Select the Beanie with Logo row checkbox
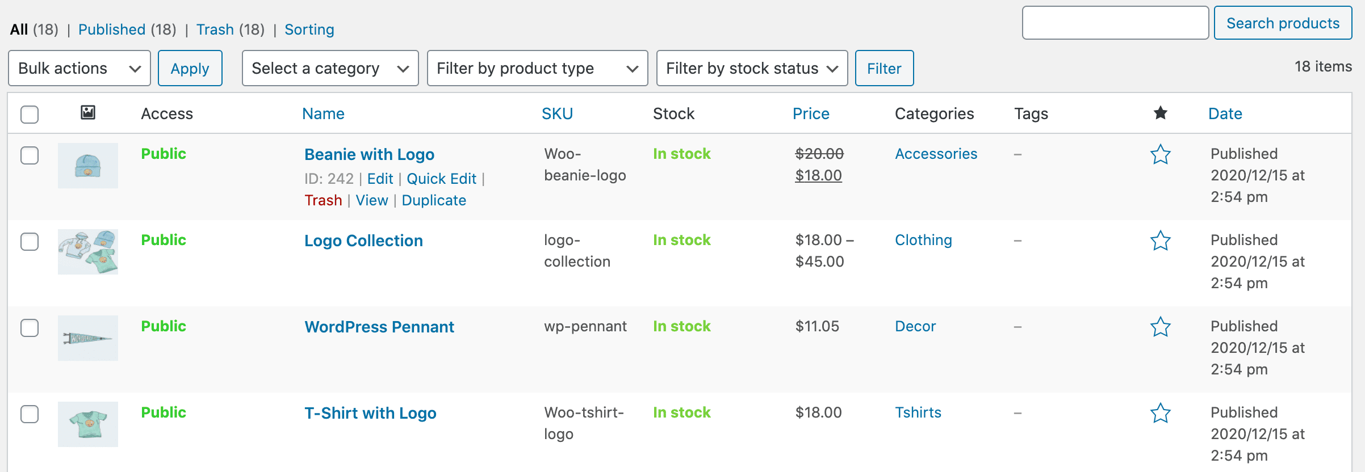Image resolution: width=1365 pixels, height=472 pixels. click(x=30, y=155)
